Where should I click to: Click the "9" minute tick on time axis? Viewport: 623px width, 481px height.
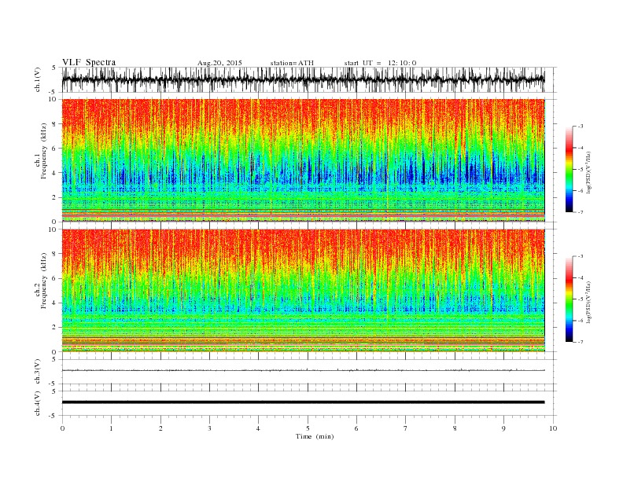click(503, 428)
